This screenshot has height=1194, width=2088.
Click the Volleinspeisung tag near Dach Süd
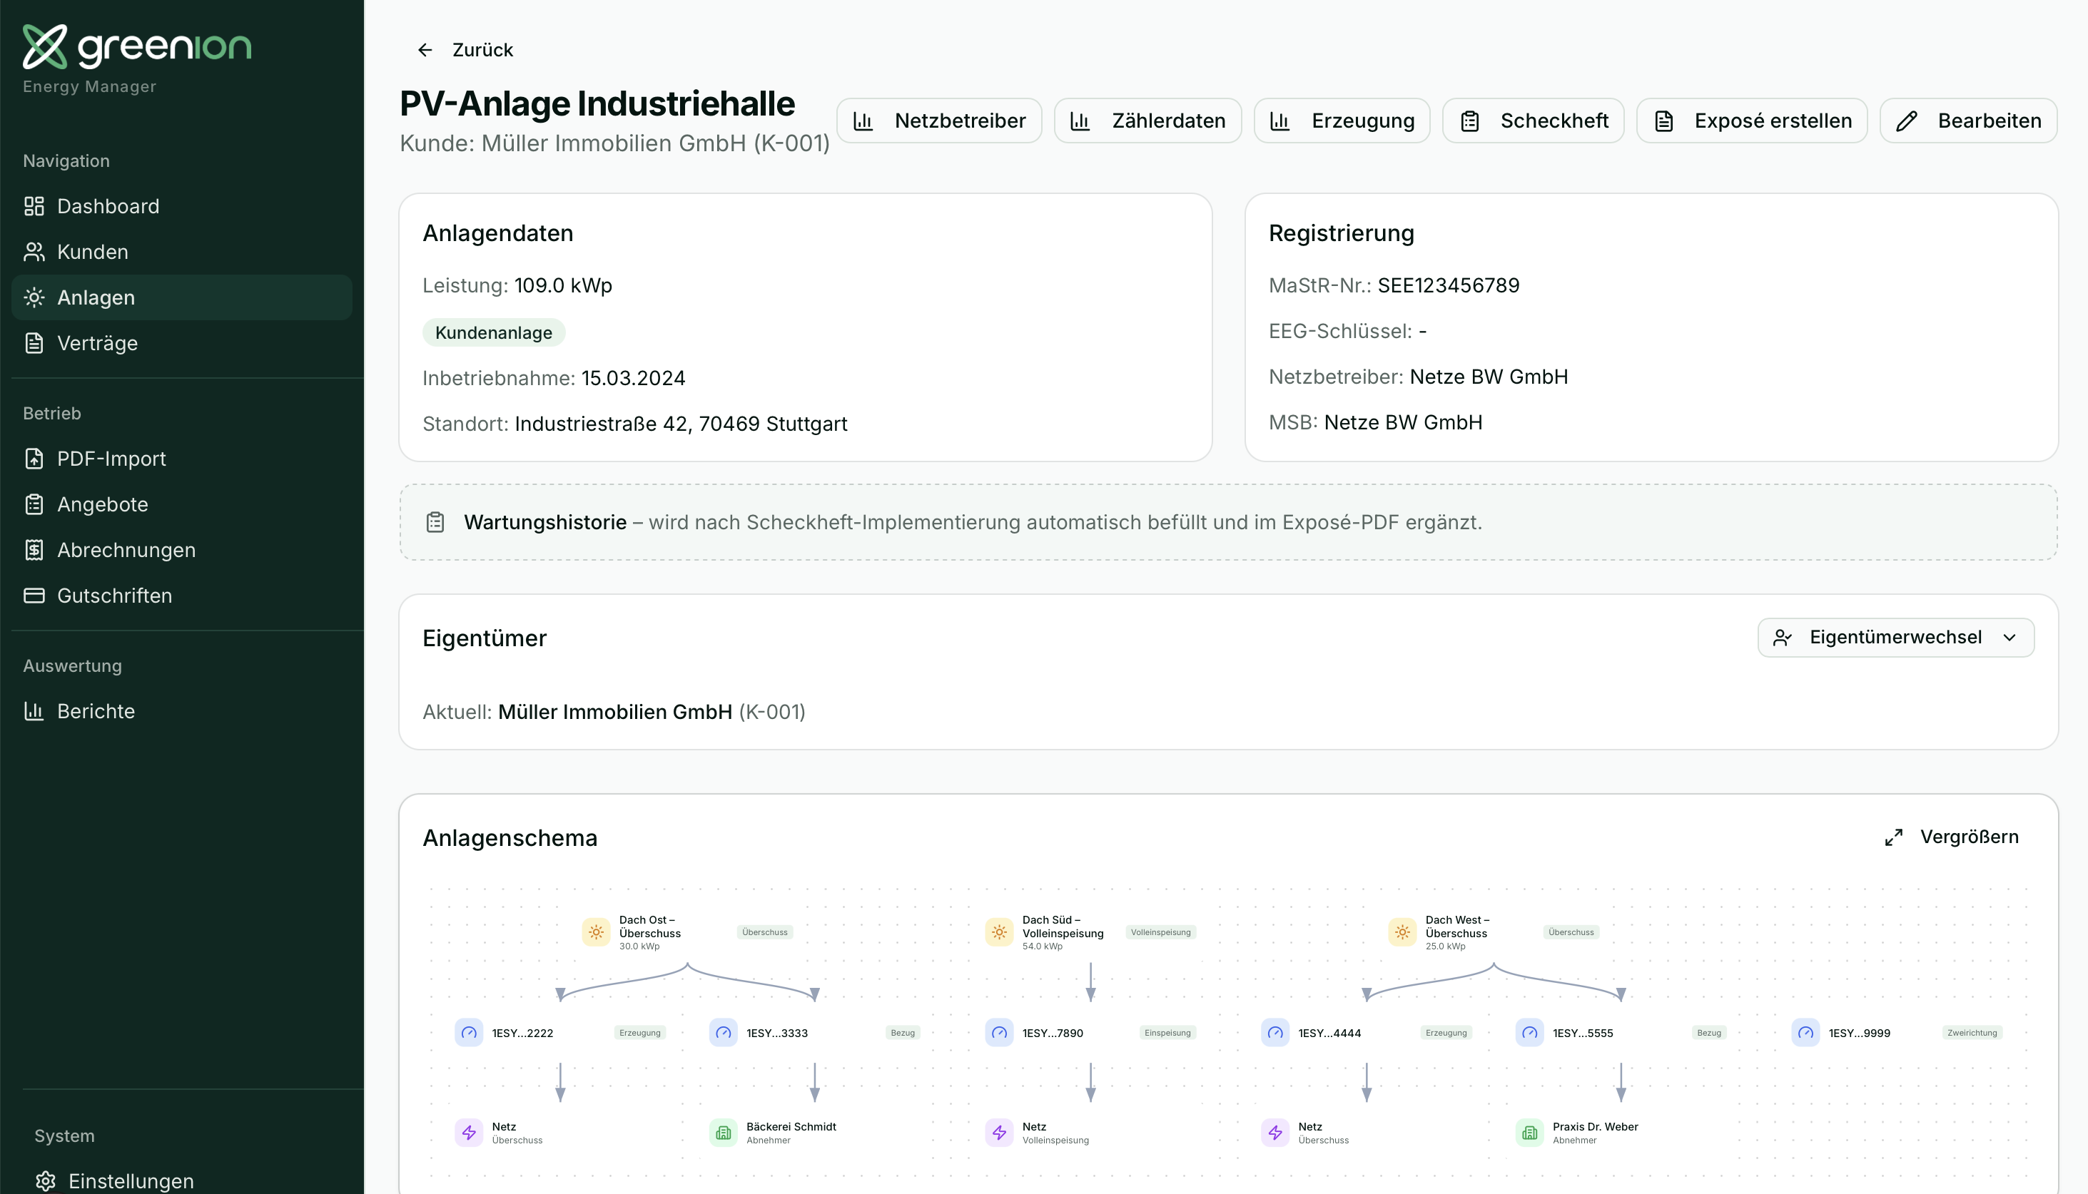[x=1160, y=932]
